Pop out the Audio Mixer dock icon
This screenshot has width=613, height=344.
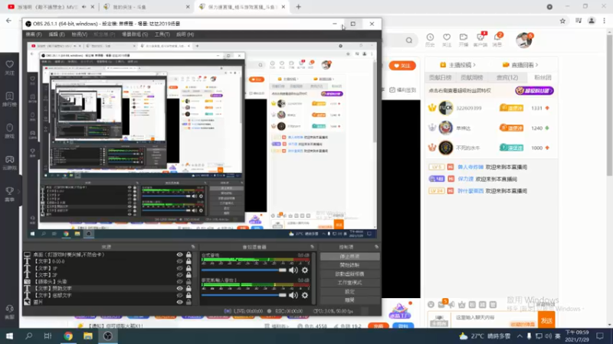click(312, 247)
